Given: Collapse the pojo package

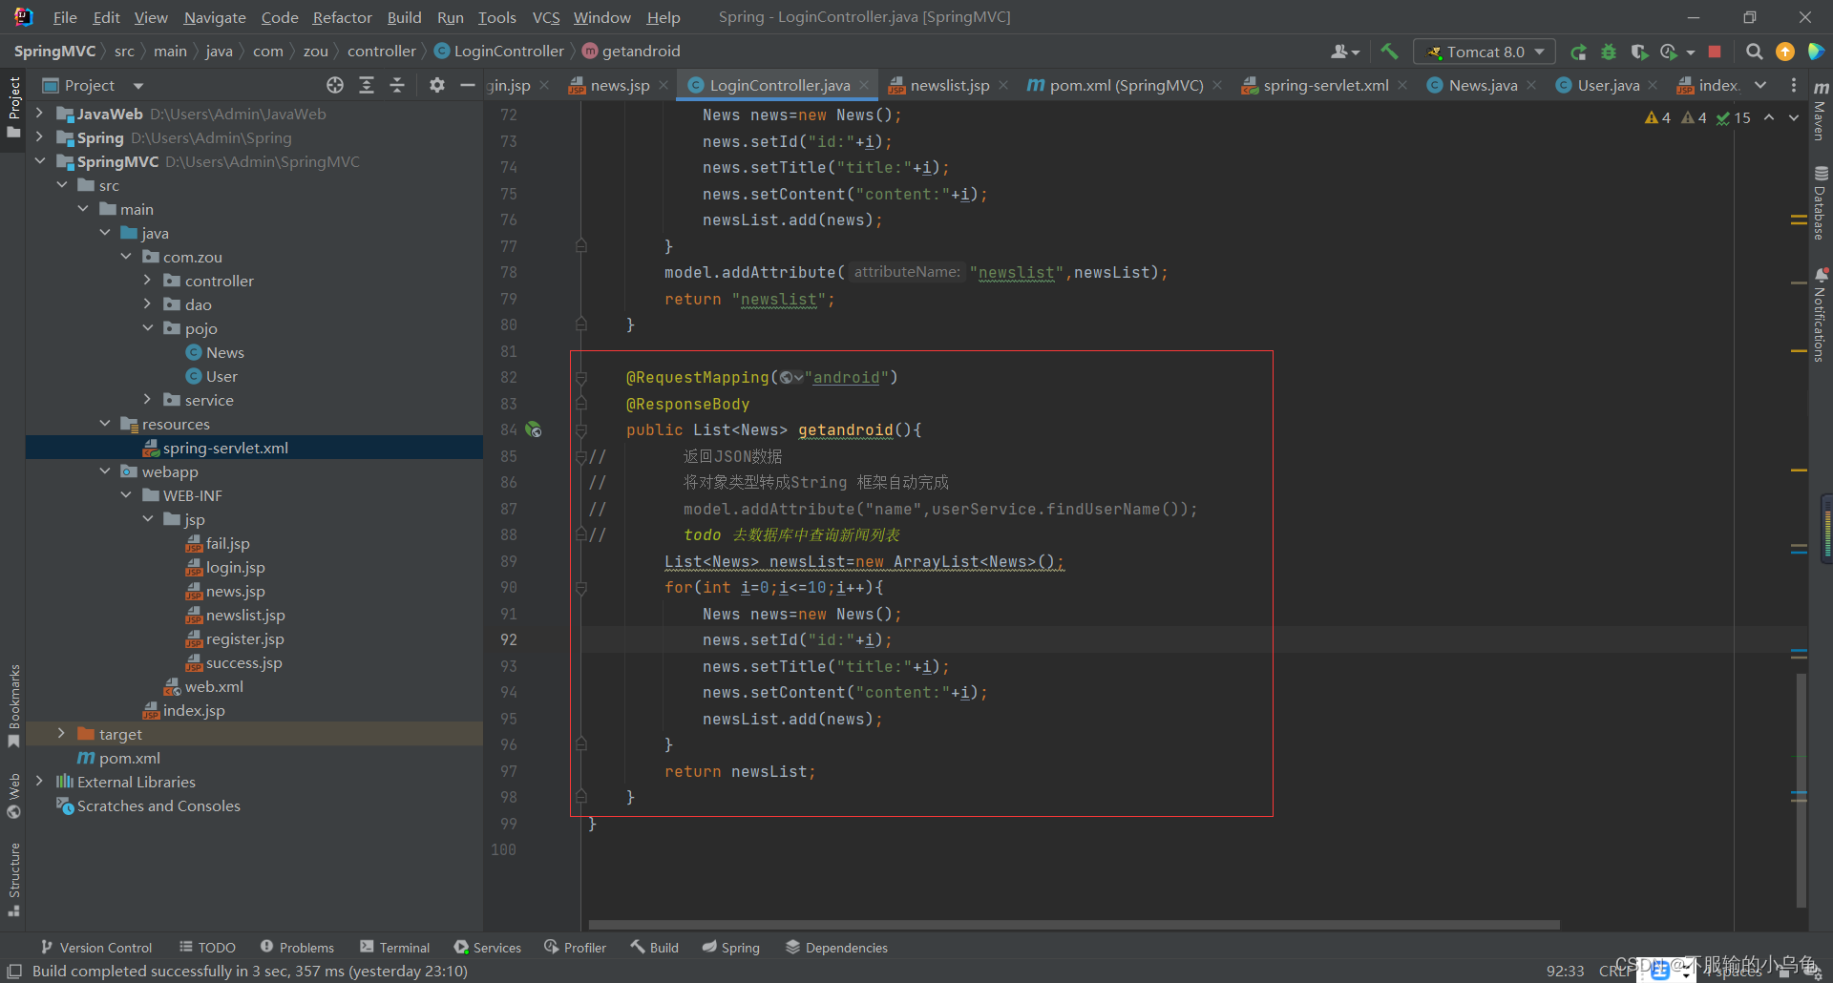Looking at the screenshot, I should pyautogui.click(x=147, y=328).
